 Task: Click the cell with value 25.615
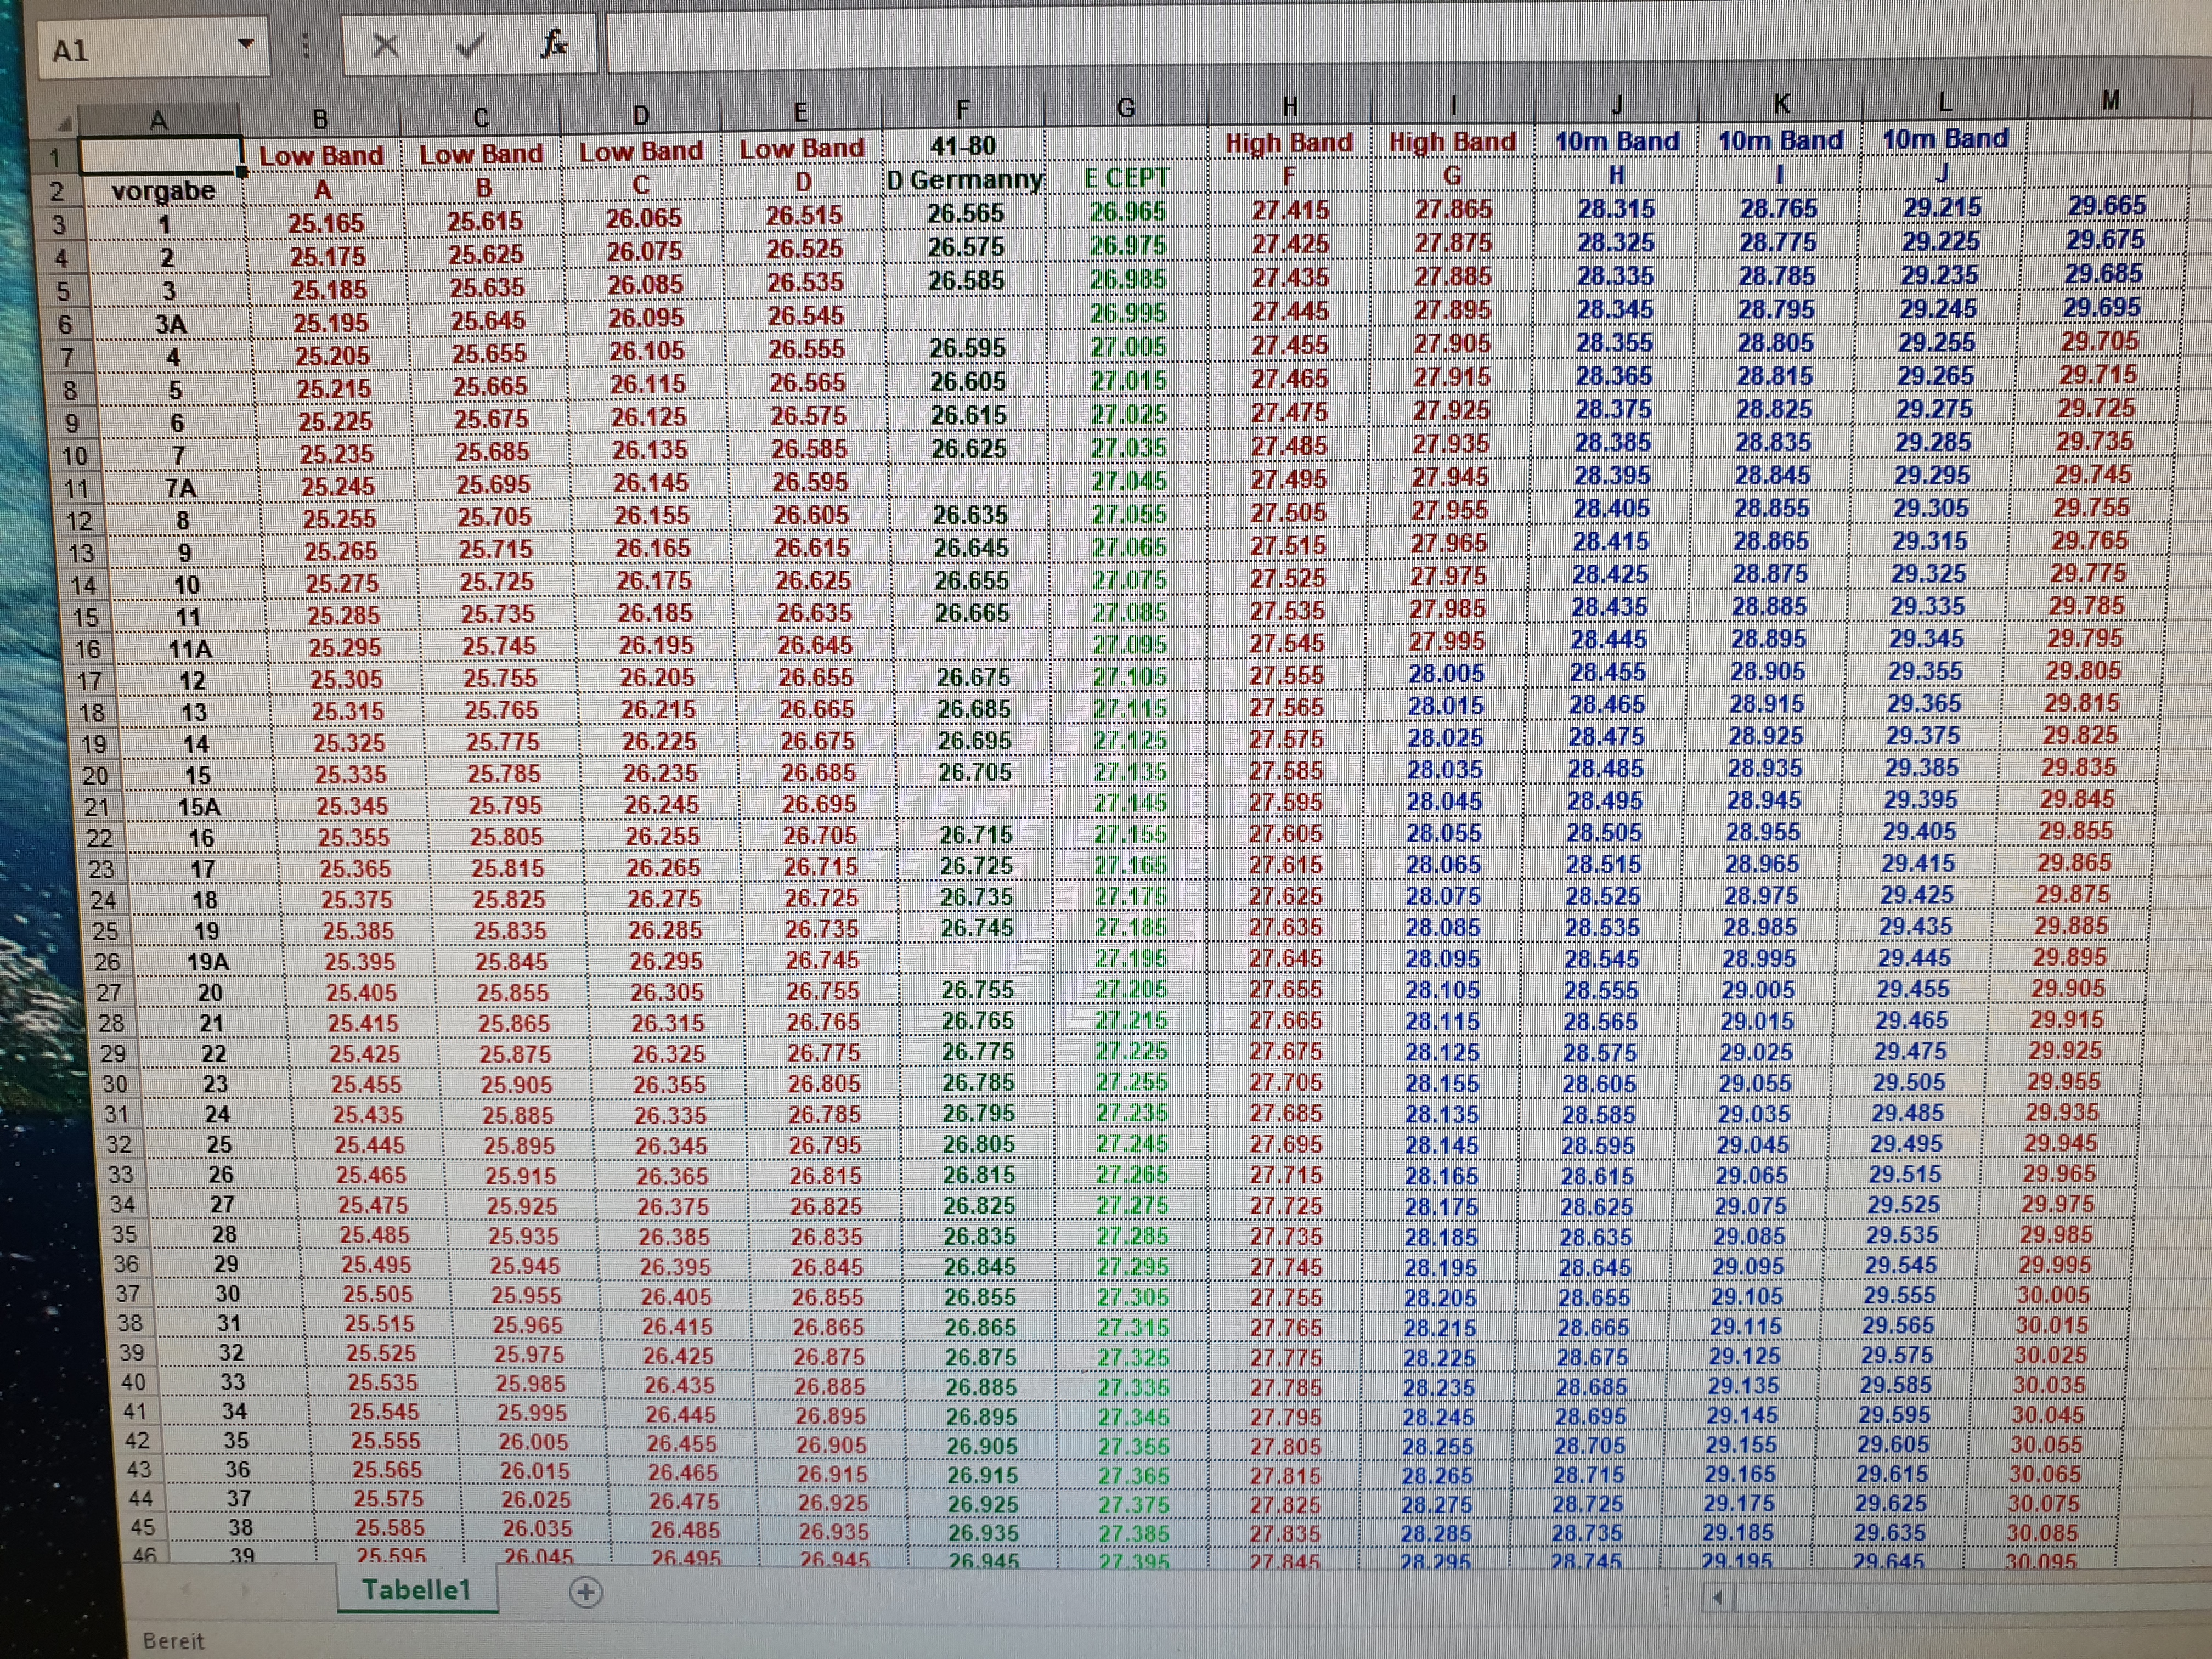coord(485,221)
